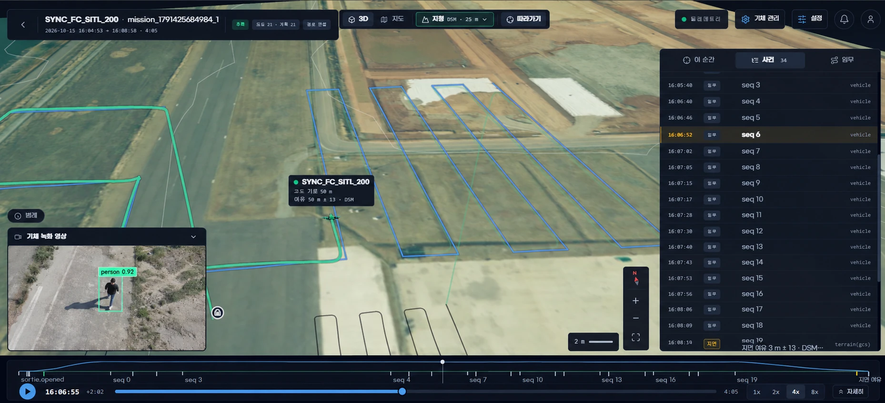Image resolution: width=885 pixels, height=403 pixels.
Task: Click the green status chip beside mission name
Action: 240,24
